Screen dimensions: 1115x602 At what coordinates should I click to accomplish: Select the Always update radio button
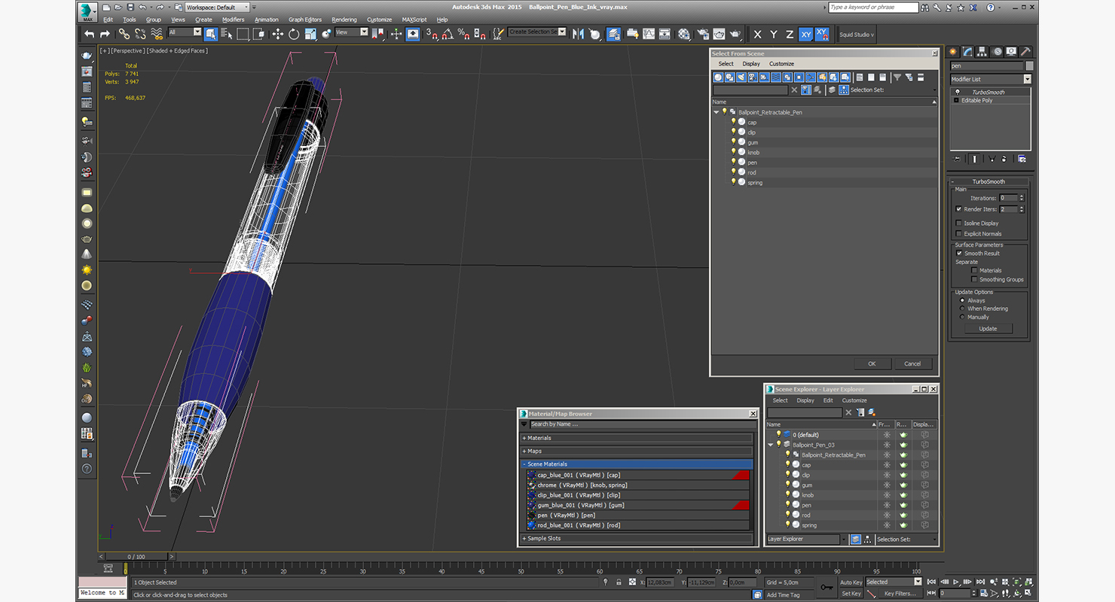(962, 300)
